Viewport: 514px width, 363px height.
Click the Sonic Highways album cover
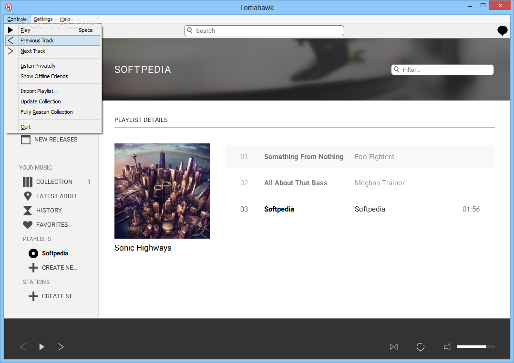(x=162, y=191)
